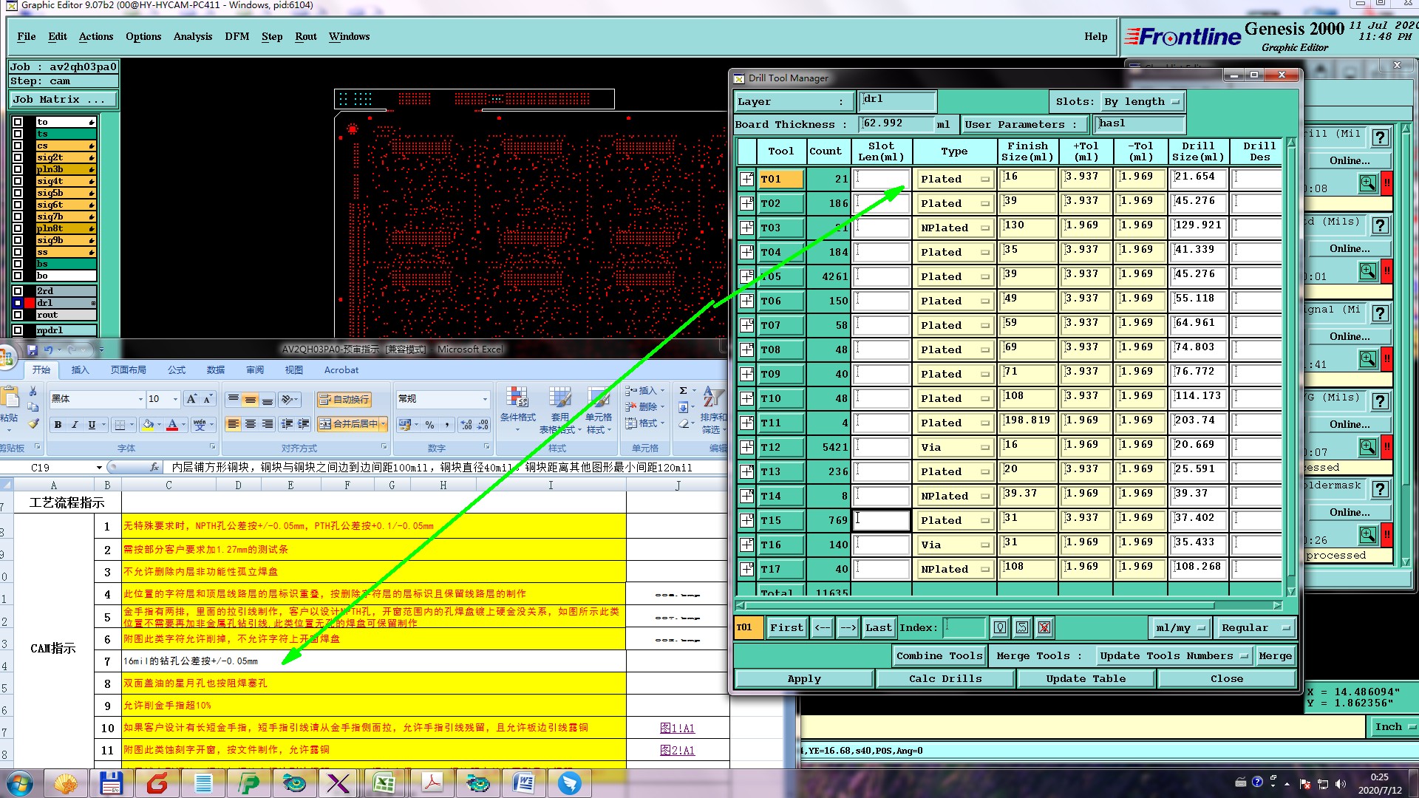
Task: Click the align left icon in Excel
Action: coord(234,424)
